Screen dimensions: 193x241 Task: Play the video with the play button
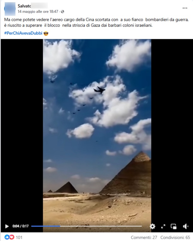[x=7, y=226]
